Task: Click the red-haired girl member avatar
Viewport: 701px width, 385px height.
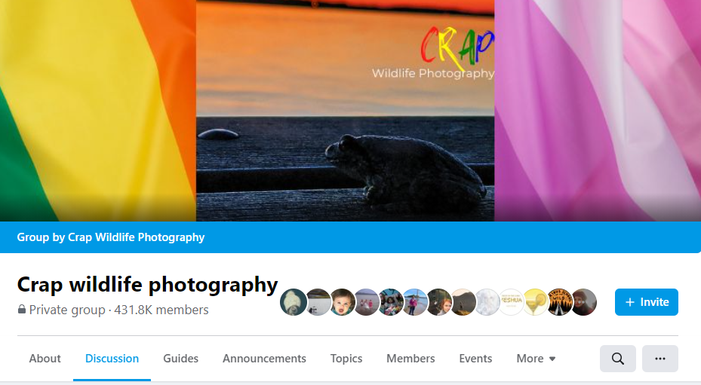Action: (x=438, y=302)
